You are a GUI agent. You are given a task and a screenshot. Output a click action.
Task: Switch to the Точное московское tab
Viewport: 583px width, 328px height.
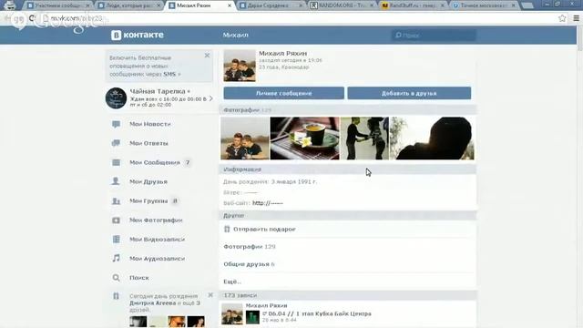(484, 5)
